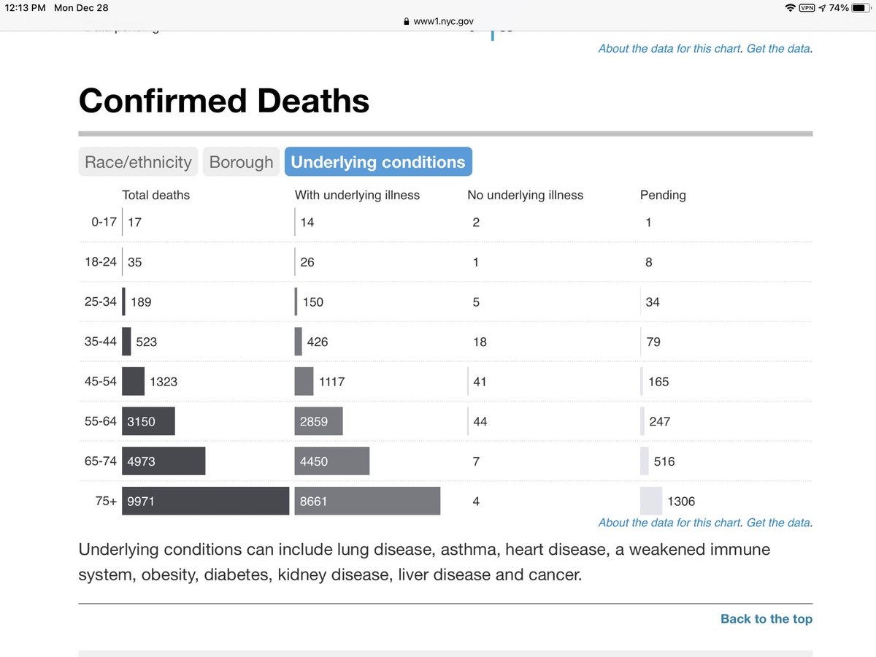Click the 55-64 underlying illness bar 2859
Image resolution: width=876 pixels, height=657 pixels.
319,421
